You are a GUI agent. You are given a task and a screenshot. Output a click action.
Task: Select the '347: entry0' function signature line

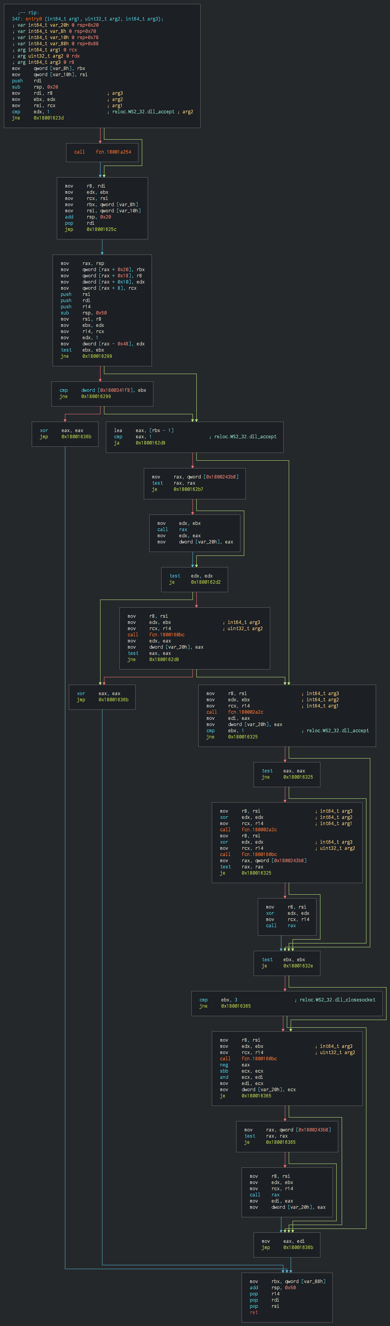click(87, 19)
